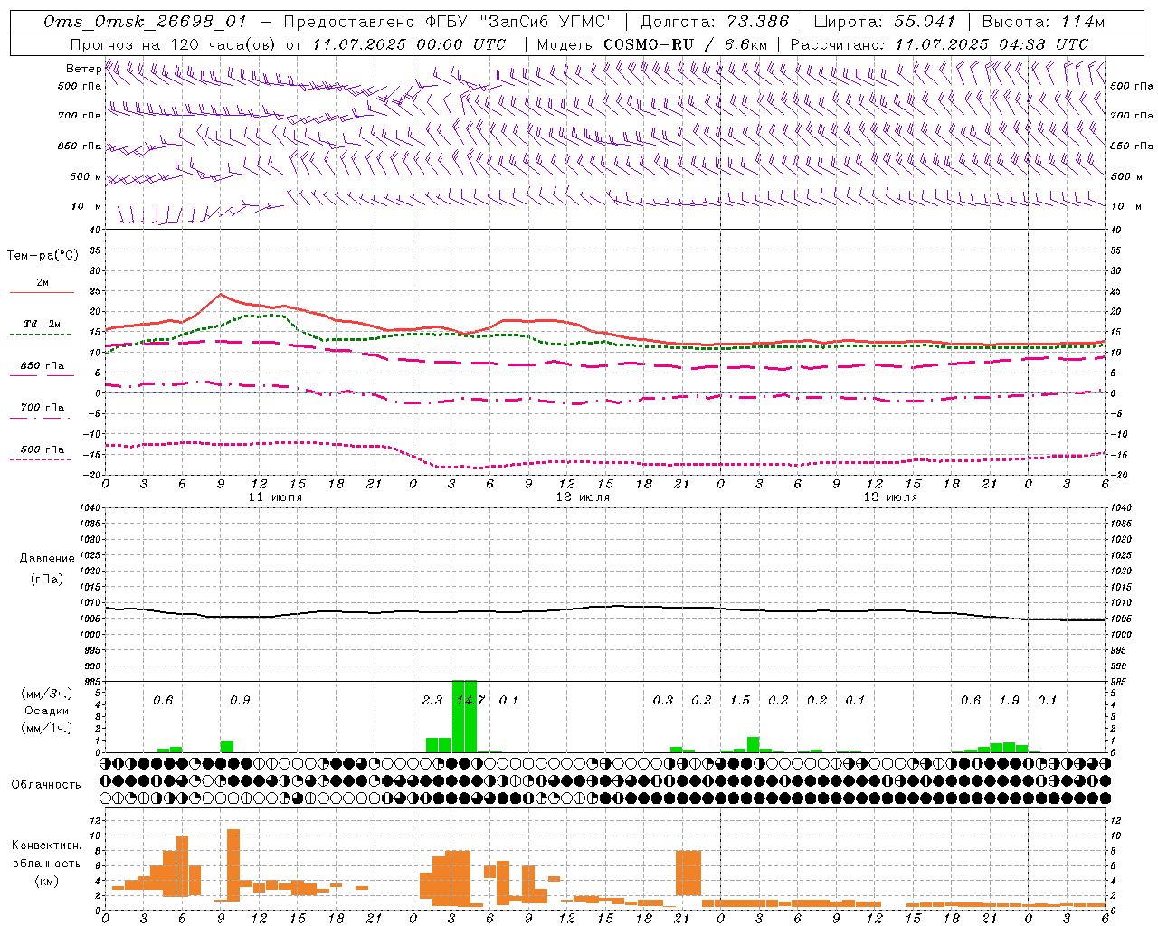Click the Тем-ра(°C) axis title
This screenshot has width=1158, height=926.
pyautogui.click(x=43, y=256)
